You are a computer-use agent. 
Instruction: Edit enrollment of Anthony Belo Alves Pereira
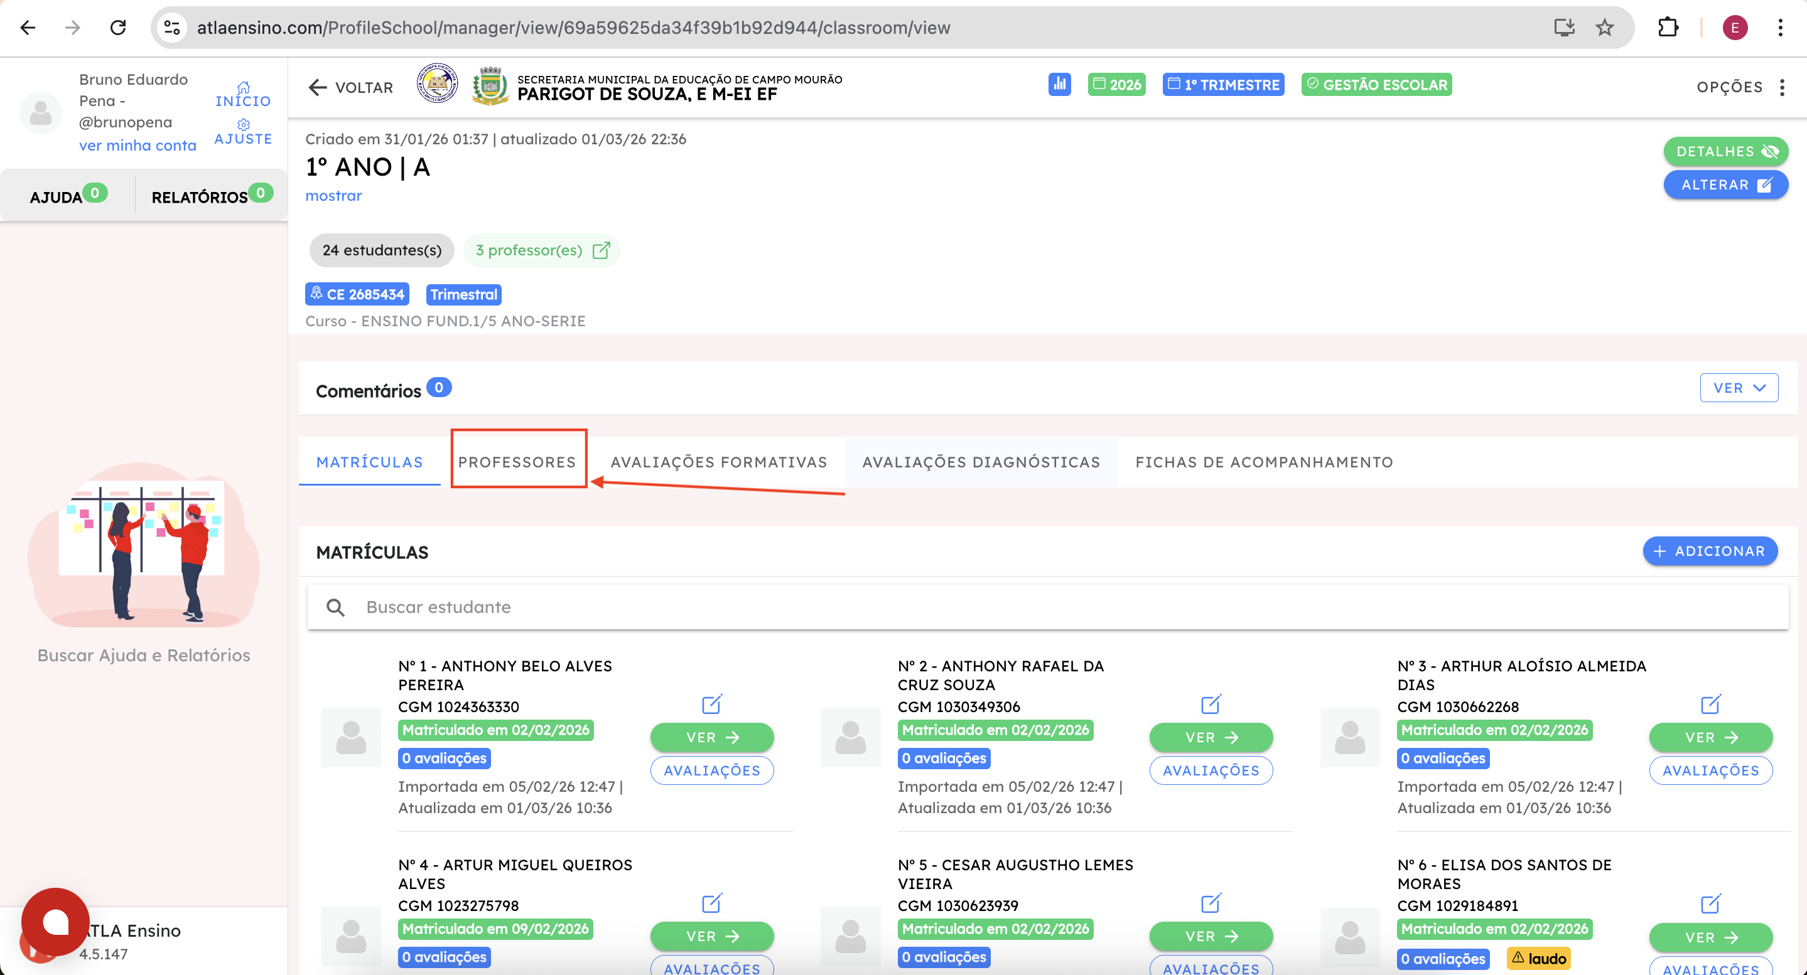pos(711,704)
